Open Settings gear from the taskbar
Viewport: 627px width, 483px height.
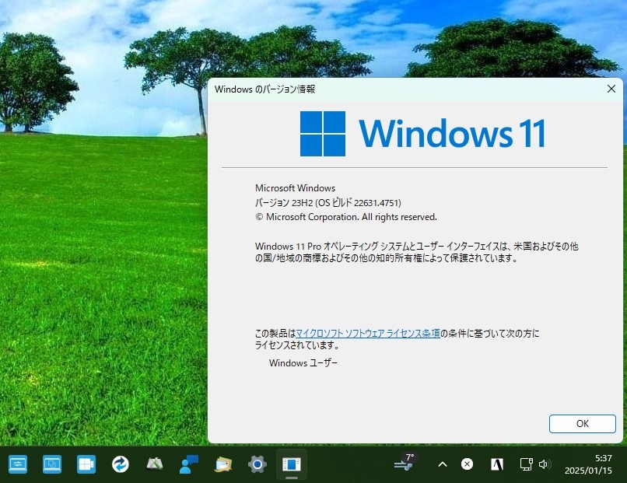257,464
